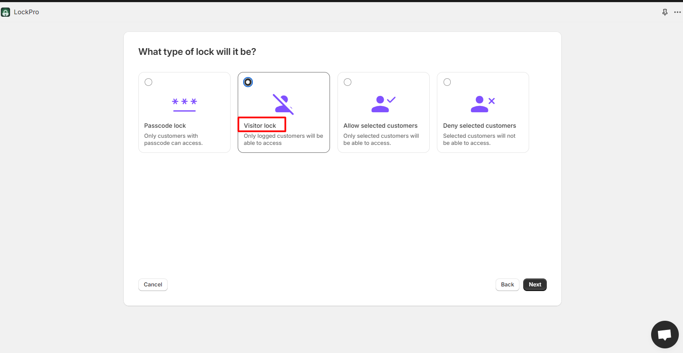This screenshot has height=353, width=683.
Task: Click the user with checkmark icon
Action: pos(383,104)
